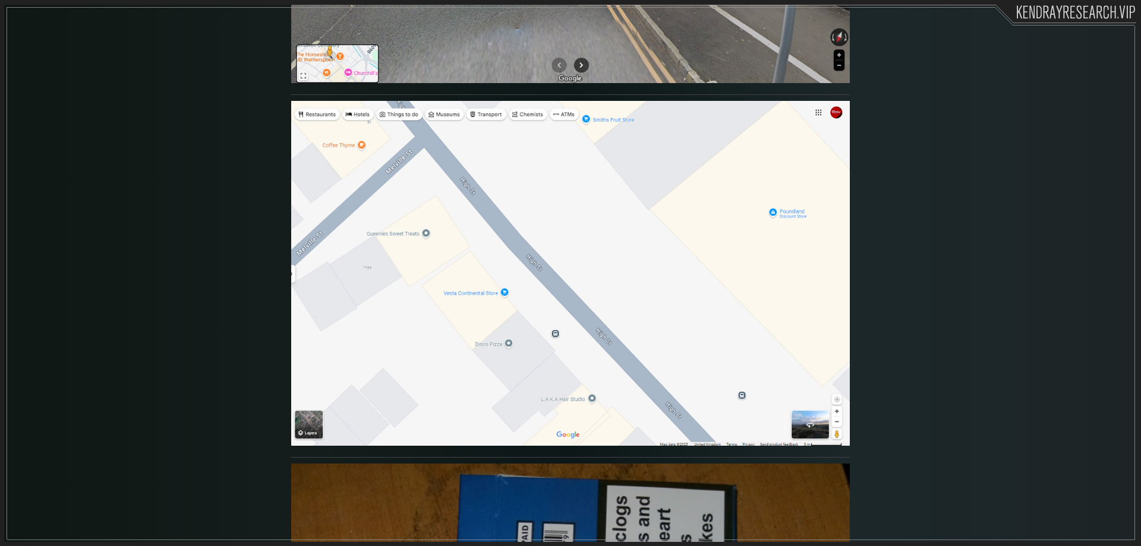1141x546 pixels.
Task: Click Send product feedback in the map footer
Action: (x=779, y=444)
